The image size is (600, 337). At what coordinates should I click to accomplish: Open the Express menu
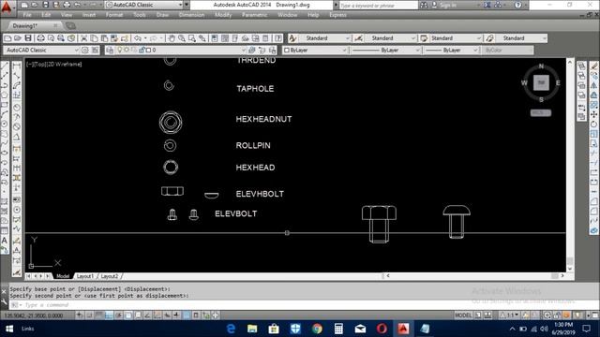coord(337,15)
